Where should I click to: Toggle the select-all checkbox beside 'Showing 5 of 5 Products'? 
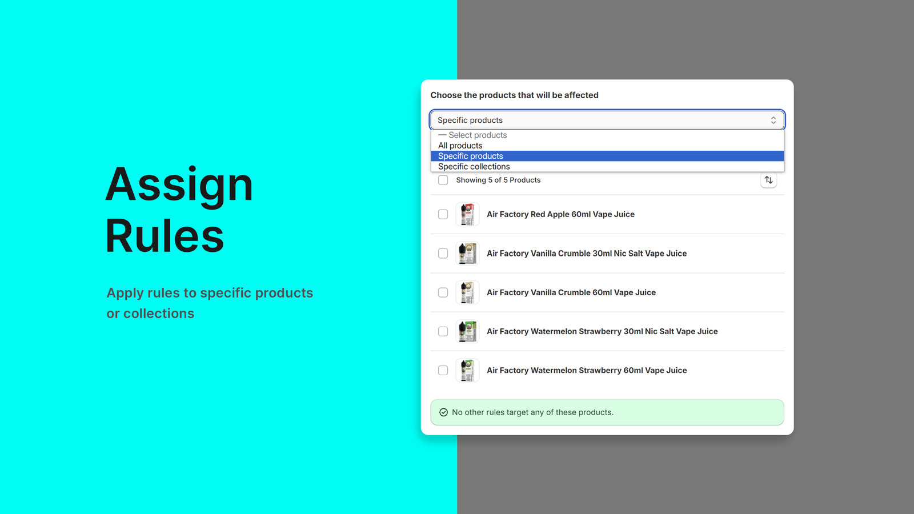(x=443, y=180)
